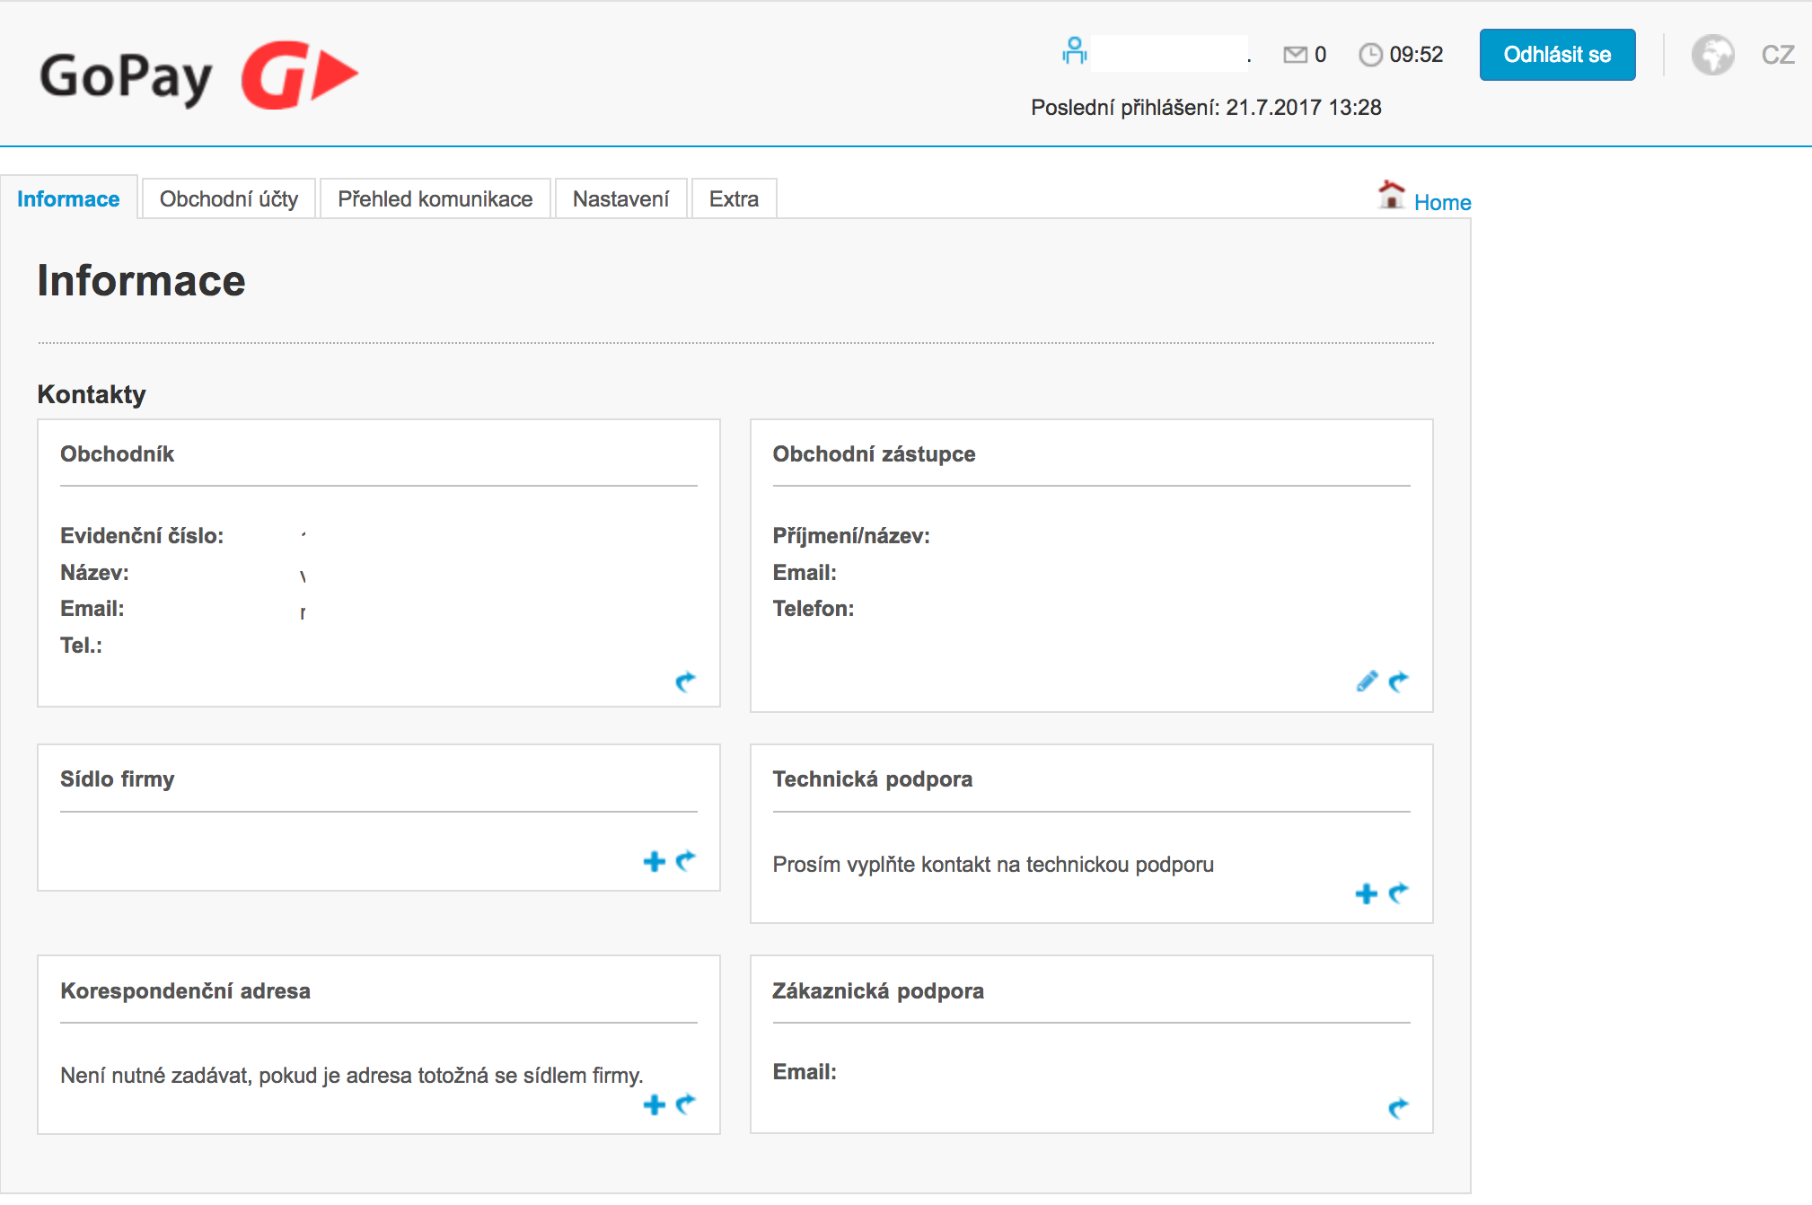Screen dimensions: 1812x1205
Task: Open the messages envelope icon
Action: coord(1295,55)
